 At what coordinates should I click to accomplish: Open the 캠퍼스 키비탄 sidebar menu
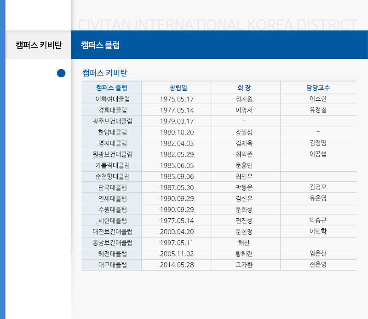39,45
